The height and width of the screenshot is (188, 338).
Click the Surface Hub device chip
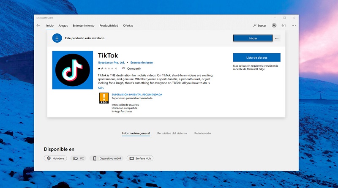tap(140, 158)
